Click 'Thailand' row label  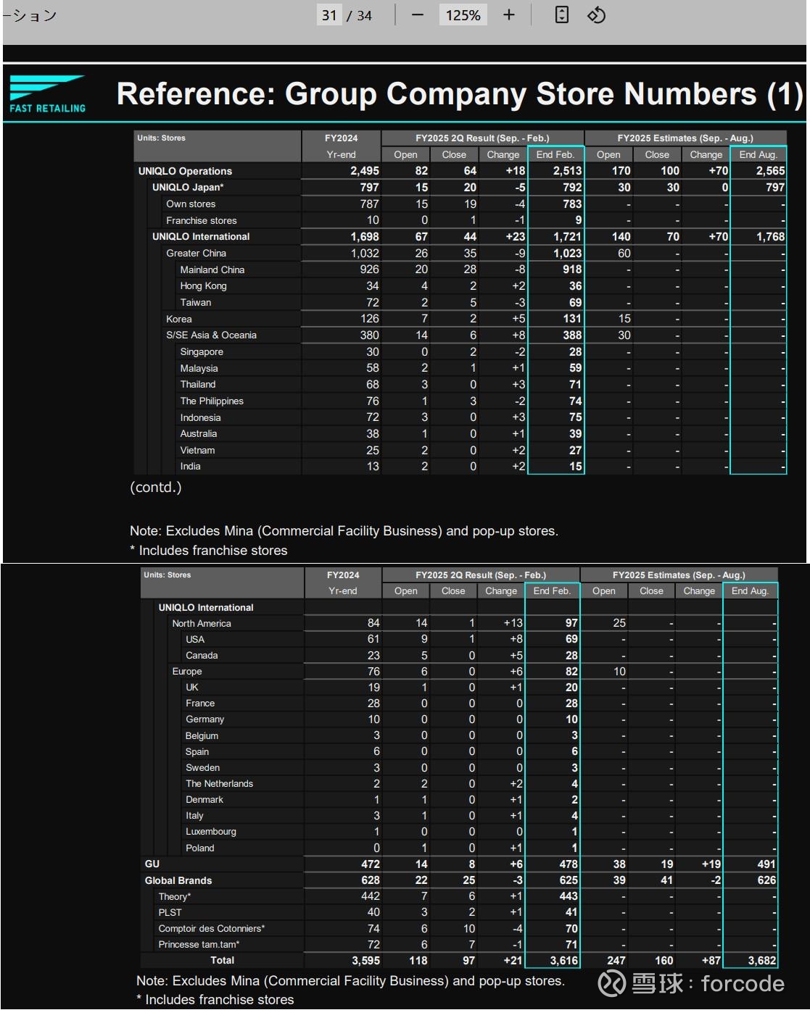[x=198, y=385]
